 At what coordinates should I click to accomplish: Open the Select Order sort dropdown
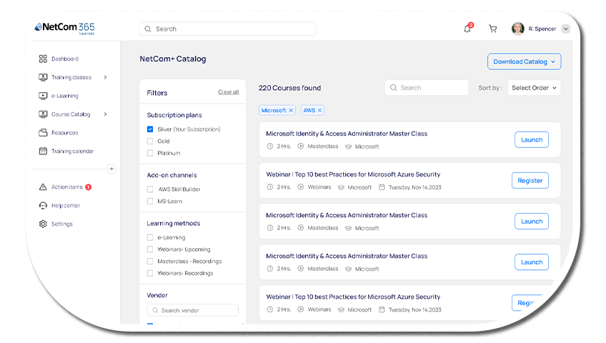click(x=534, y=88)
